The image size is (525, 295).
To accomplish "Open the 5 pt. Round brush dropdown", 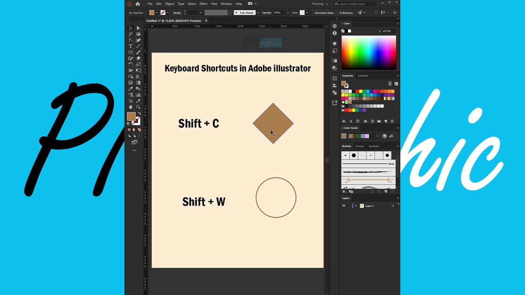I will click(258, 13).
